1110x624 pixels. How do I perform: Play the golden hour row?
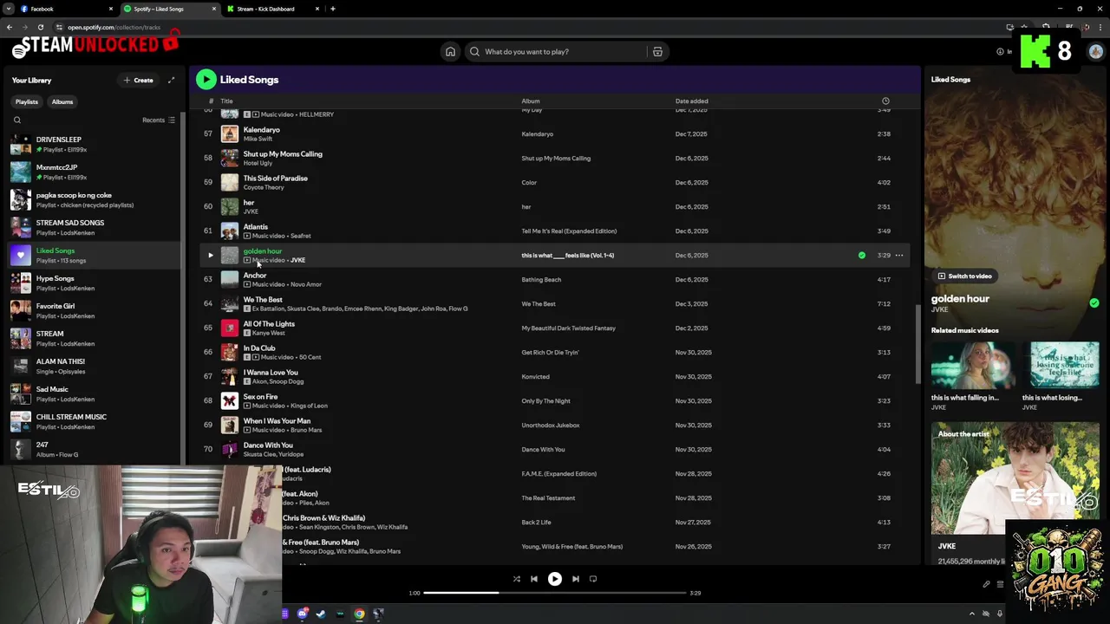click(210, 256)
